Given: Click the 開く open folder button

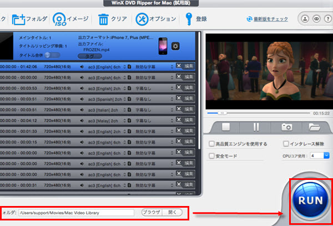Looking at the screenshot, I should (172, 212).
